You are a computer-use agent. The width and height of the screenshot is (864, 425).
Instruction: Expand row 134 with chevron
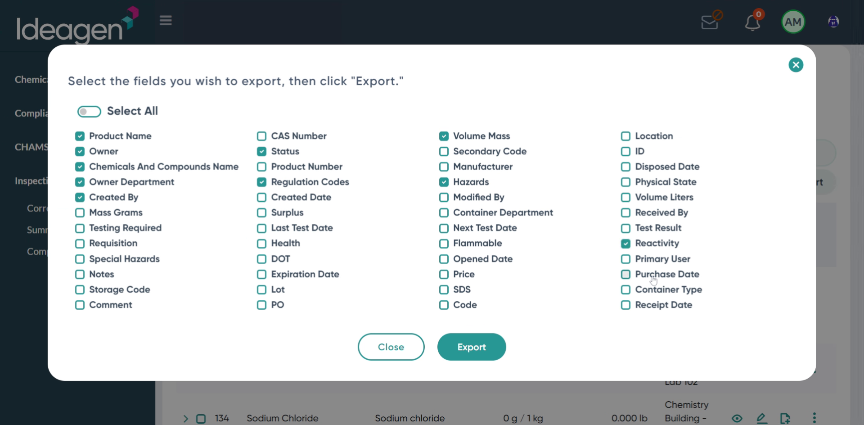tap(185, 419)
